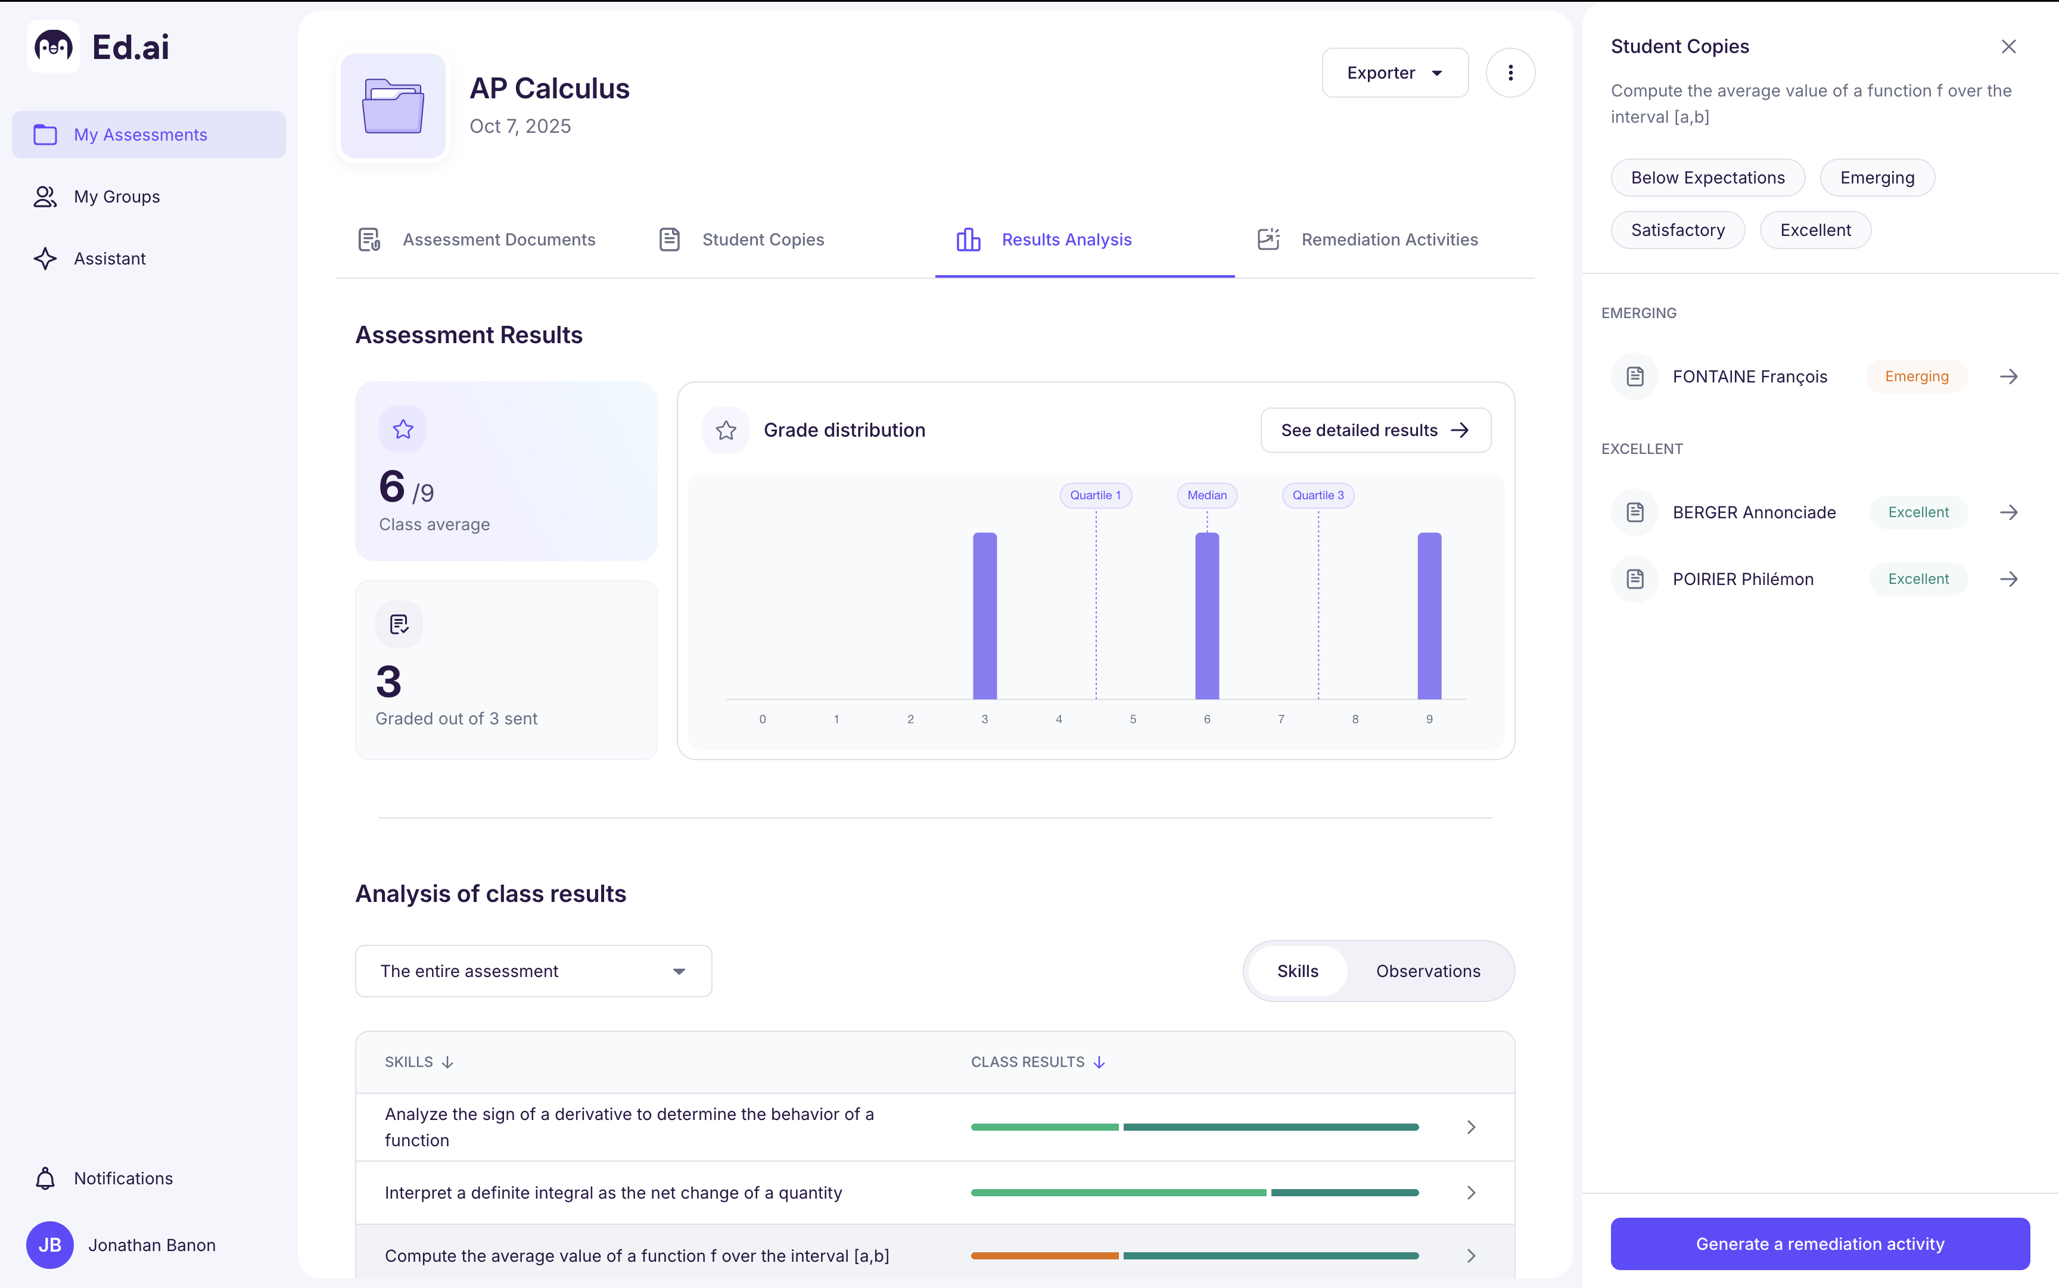Expand the derivative sign analysis skill row

pyautogui.click(x=1471, y=1126)
